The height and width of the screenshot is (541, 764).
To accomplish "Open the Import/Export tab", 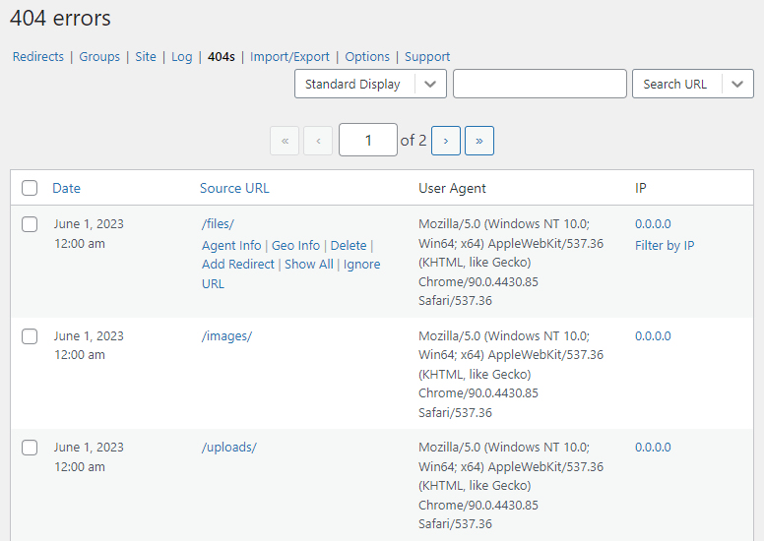I will [x=289, y=57].
